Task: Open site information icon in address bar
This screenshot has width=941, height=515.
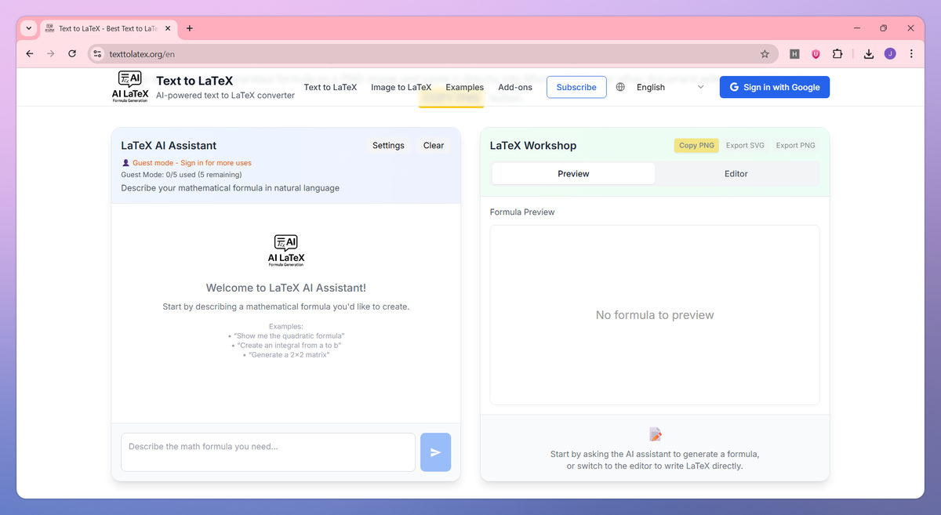Action: 97,54
